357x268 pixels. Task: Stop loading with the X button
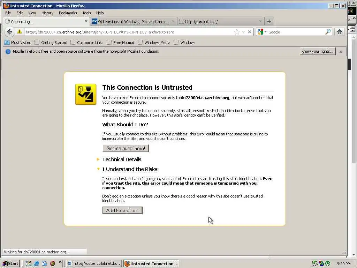coord(250,32)
